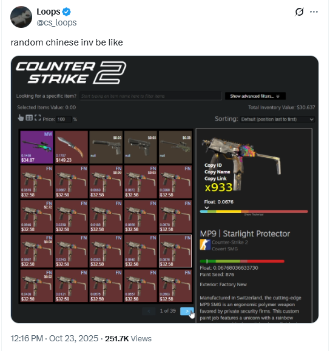This screenshot has width=330, height=351.
Task: Click the Counter-Strike 2 game icon
Action: [x=205, y=245]
